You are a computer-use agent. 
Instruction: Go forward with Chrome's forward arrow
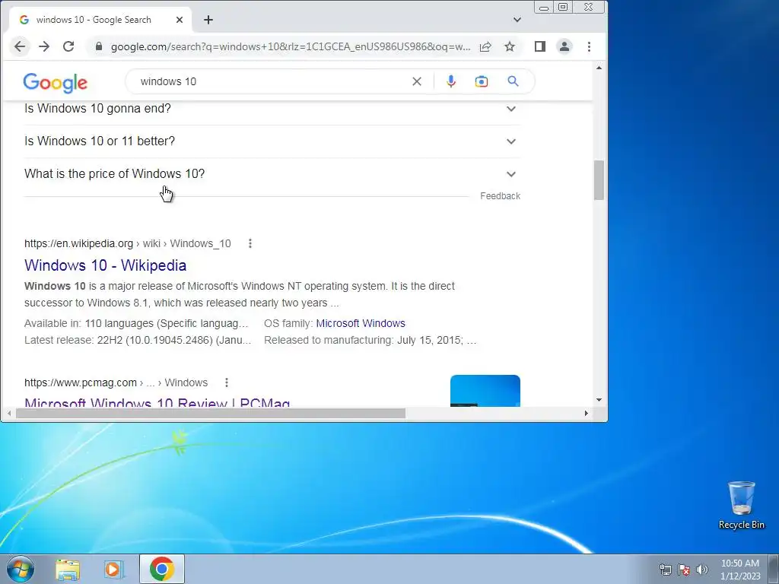point(44,46)
